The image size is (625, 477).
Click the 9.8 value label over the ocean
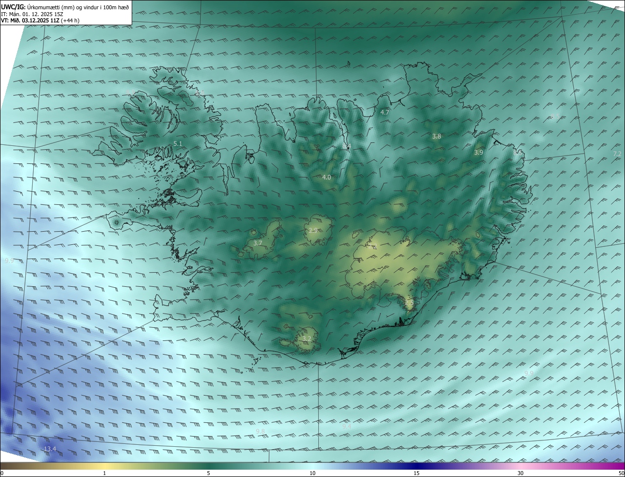(x=260, y=431)
